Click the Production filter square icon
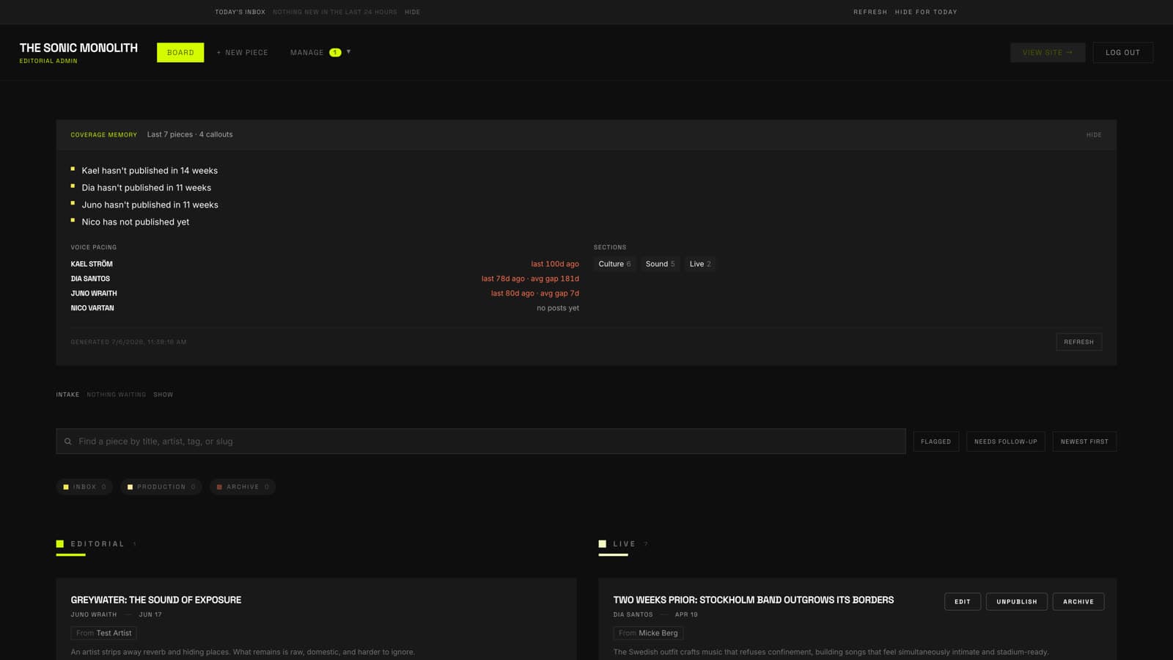 point(130,487)
